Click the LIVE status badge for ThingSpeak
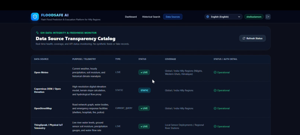Viewport: 300px width, 135px height. pos(144,126)
